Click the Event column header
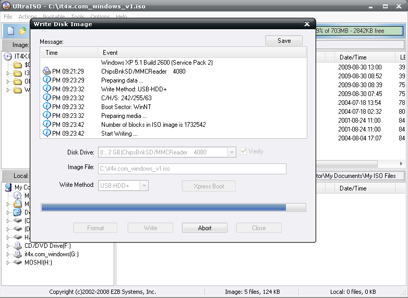Screen dimensions: 408x298 click(202, 53)
